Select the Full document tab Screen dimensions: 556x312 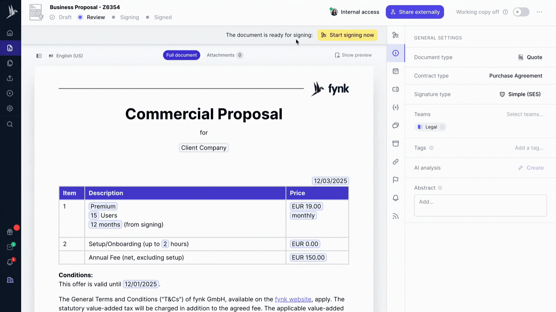point(181,55)
